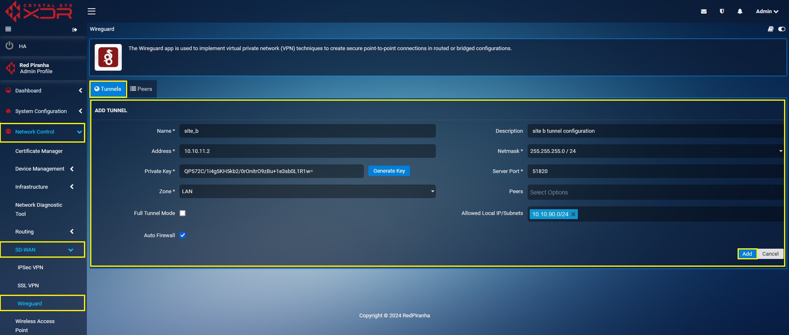Click the System Configuration icon
The width and height of the screenshot is (789, 335).
click(x=8, y=111)
